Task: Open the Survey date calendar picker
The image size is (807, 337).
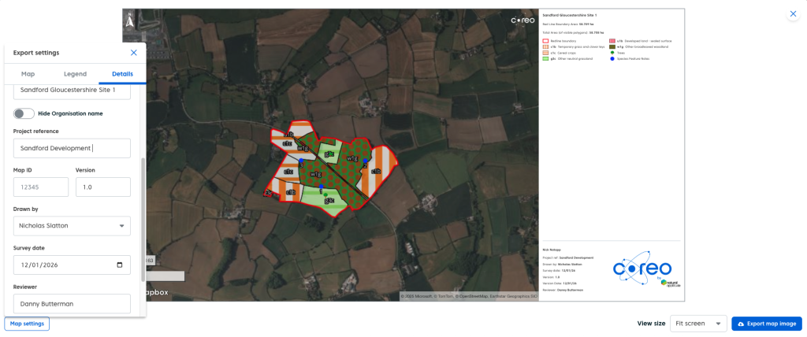Action: click(119, 265)
